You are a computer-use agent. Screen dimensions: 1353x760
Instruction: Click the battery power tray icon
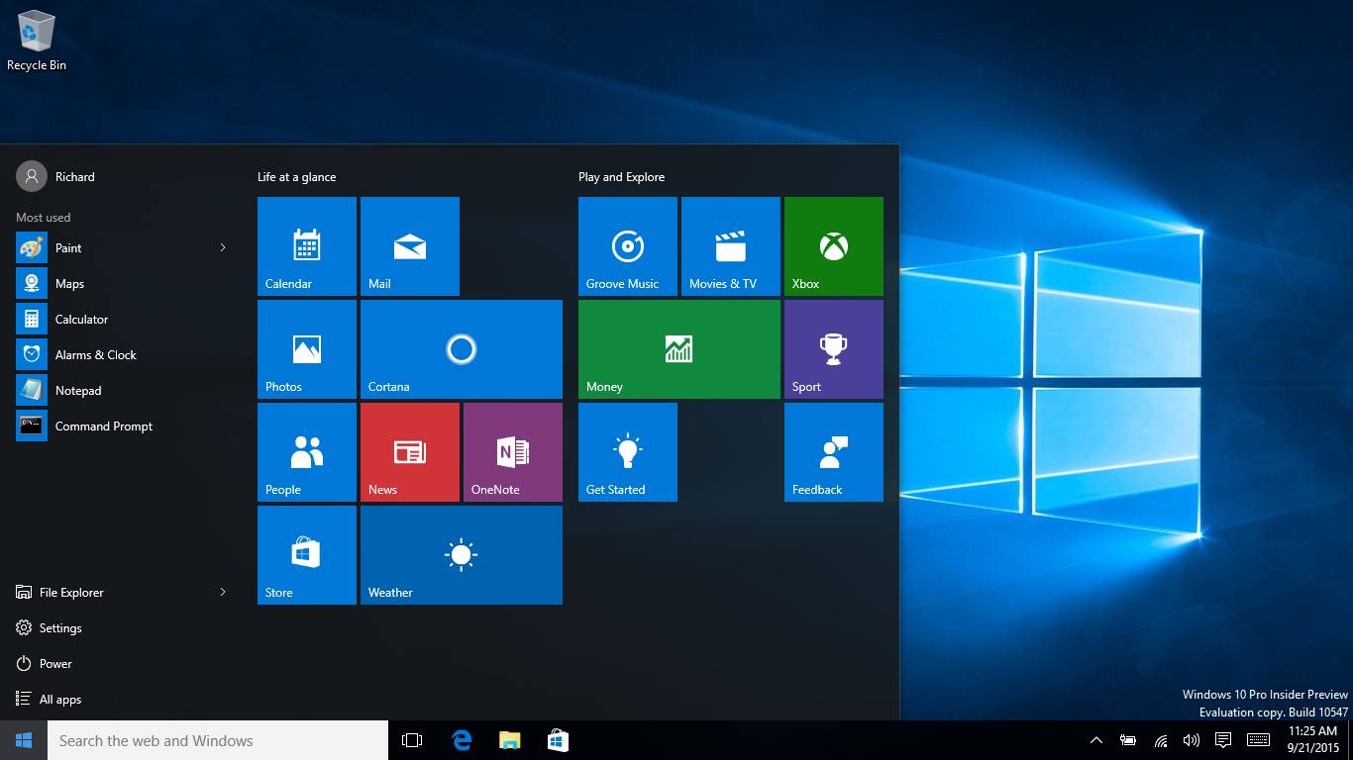(x=1128, y=740)
